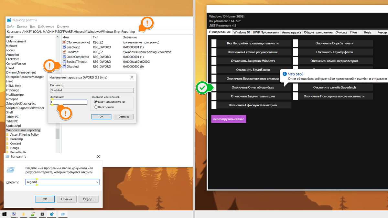
Task: Open the Правка menu in Registry Editor
Action: pos(22,26)
